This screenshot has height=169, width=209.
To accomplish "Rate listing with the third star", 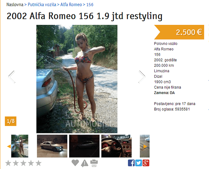I will (23, 163).
